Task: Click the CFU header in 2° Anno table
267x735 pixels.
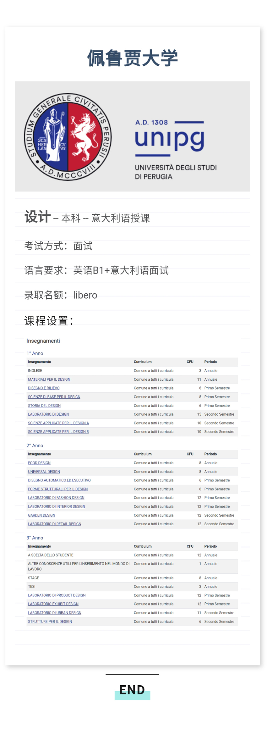Action: [x=190, y=454]
